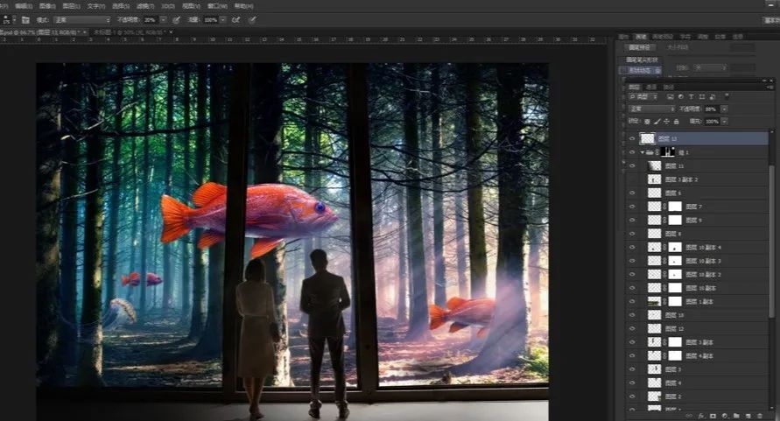
Task: Toggle pressure for size icon
Action: (253, 20)
